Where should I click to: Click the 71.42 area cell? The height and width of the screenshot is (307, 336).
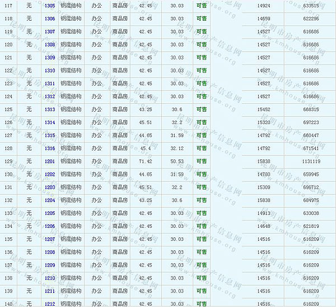coord(146,161)
